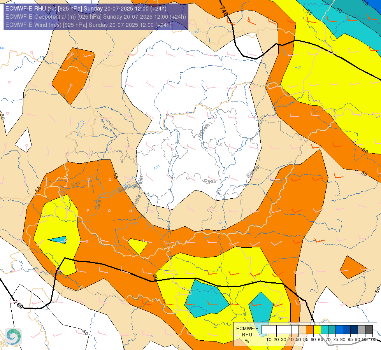Click the Heves county label
This screenshot has width=381, height=350.
(x=204, y=131)
